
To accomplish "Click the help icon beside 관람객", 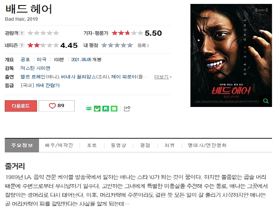I will pos(22,33).
